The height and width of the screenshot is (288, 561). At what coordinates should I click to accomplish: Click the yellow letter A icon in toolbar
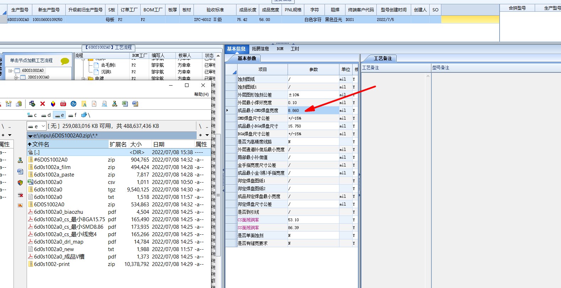tap(84, 104)
